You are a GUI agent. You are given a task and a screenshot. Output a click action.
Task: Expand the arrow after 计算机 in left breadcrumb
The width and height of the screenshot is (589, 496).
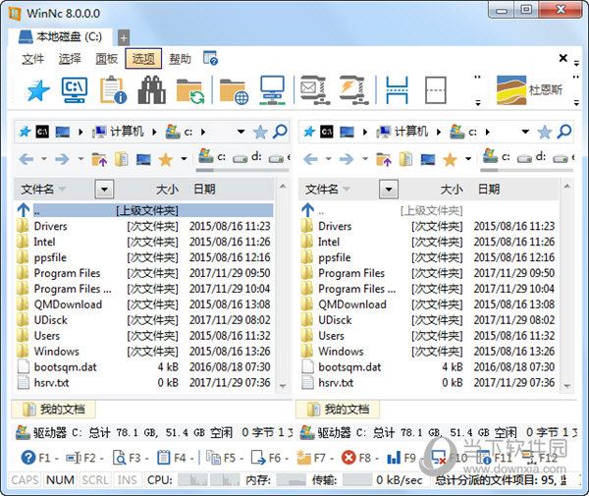tap(154, 132)
